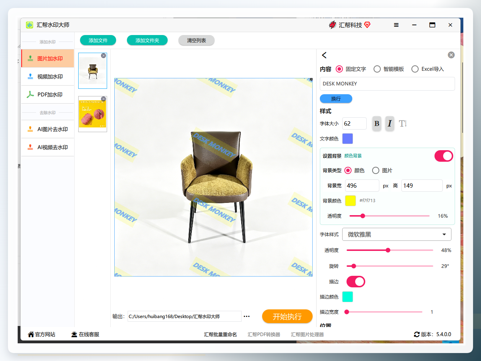Click the 背景宽 field with 496
Screen dimensions: 481x361
362,186
